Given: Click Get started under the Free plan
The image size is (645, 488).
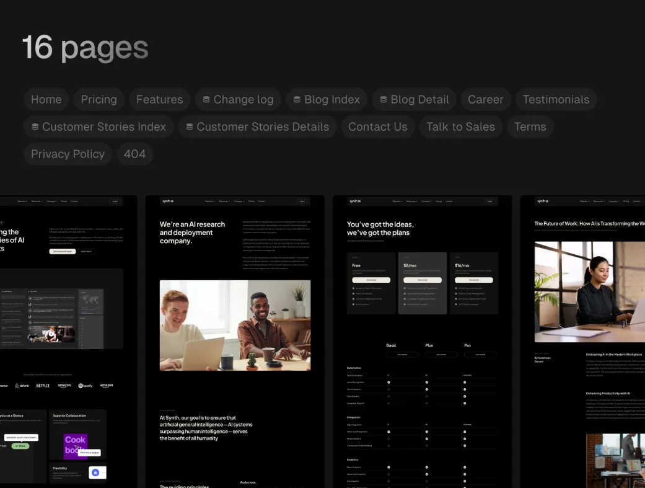Looking at the screenshot, I should (x=371, y=280).
